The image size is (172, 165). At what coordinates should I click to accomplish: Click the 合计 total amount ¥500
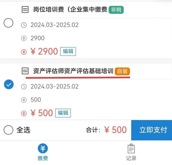coord(115,130)
